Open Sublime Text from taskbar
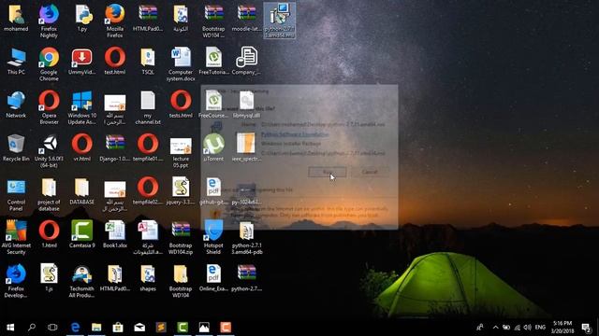The width and height of the screenshot is (599, 336). pyautogui.click(x=161, y=328)
